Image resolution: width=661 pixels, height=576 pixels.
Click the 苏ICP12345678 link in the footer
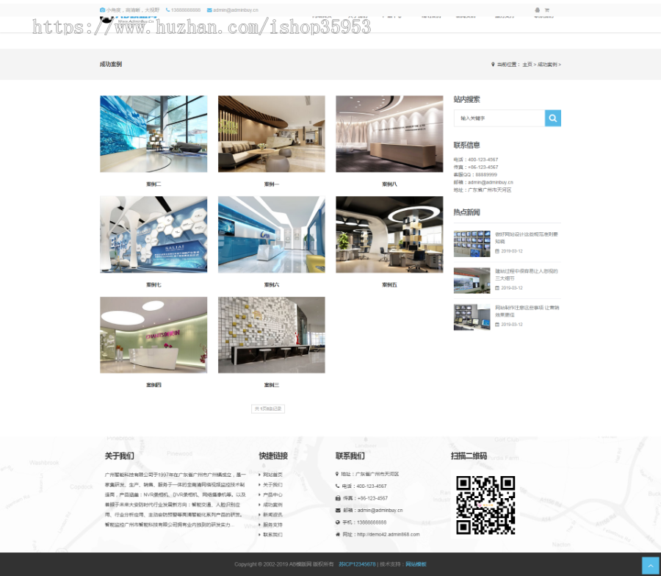coord(356,564)
